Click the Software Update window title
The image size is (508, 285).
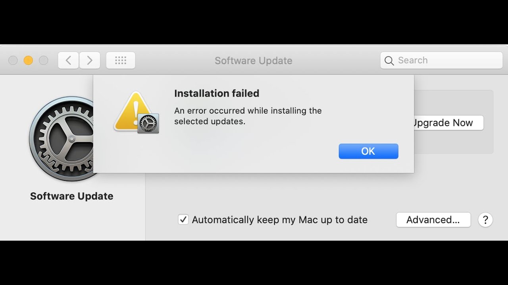coord(253,61)
